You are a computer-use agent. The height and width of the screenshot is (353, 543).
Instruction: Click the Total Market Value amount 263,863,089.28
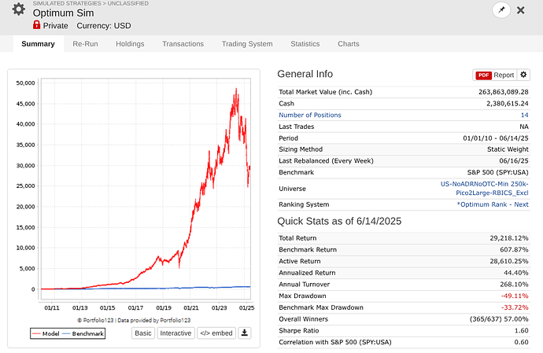point(504,92)
